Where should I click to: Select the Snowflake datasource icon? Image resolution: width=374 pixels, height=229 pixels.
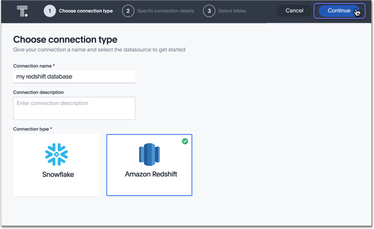pos(56,154)
